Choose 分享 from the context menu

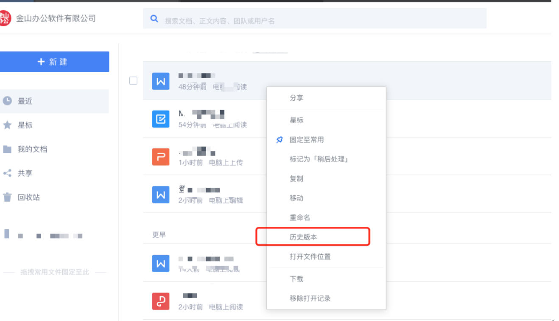coord(296,98)
